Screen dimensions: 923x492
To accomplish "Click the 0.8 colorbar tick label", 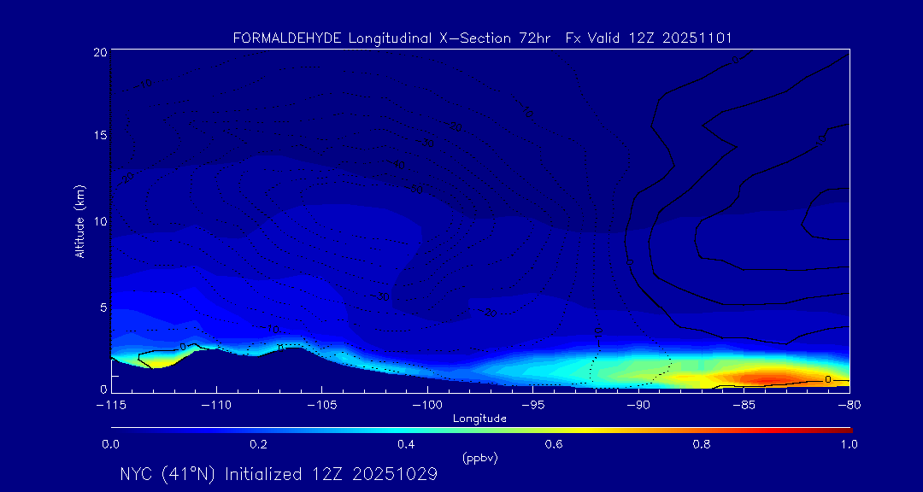I will point(702,444).
